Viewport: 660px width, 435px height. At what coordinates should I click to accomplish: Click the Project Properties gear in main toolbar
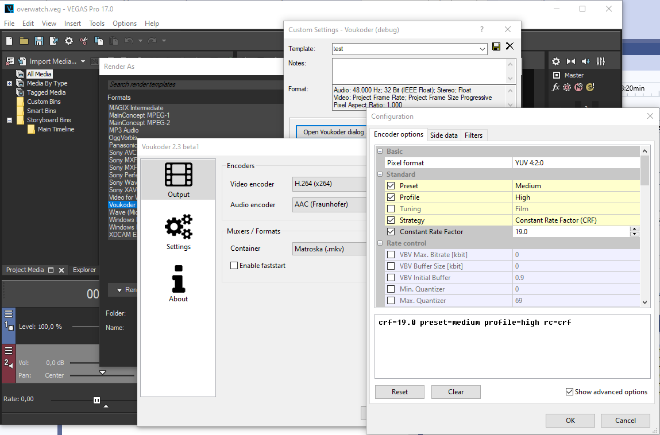pos(69,41)
